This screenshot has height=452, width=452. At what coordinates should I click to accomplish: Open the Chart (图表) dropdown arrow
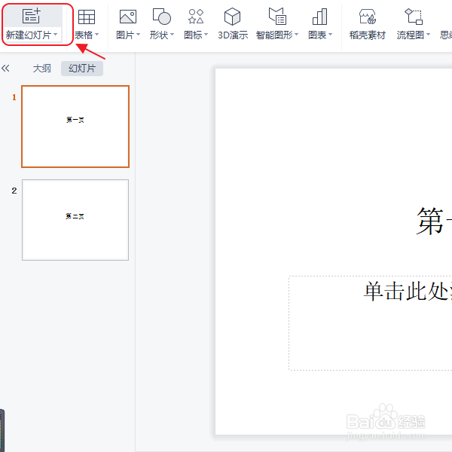(x=331, y=35)
